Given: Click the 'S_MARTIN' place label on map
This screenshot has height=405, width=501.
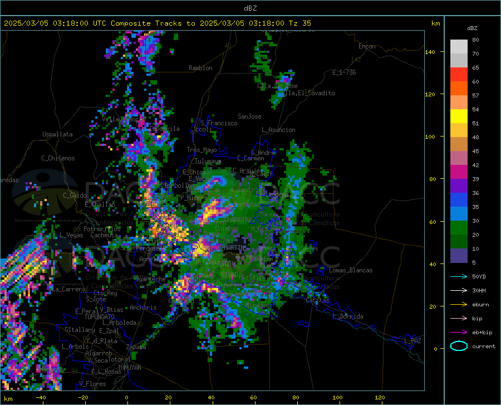Looking at the screenshot, I should tap(232, 248).
